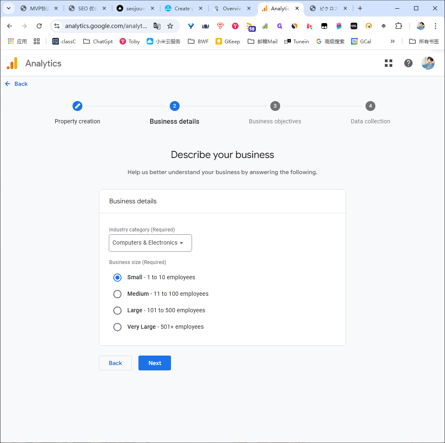Image resolution: width=445 pixels, height=443 pixels.
Task: Open the tab search dropdown arrow
Action: (x=9, y=8)
